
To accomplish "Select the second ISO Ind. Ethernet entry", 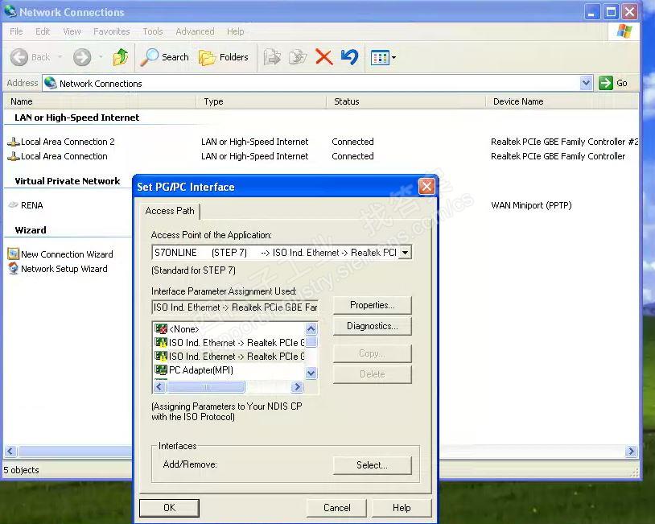I will pos(229,357).
